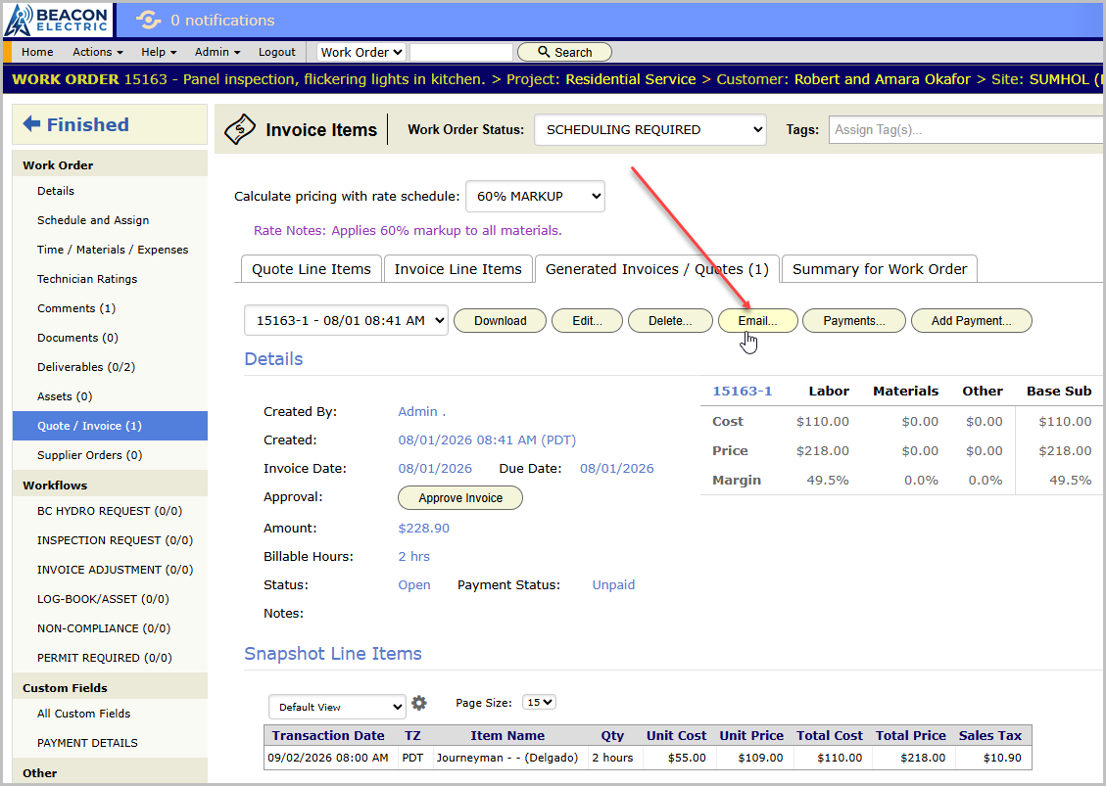Open the 60% MARKUP rate schedule dropdown
This screenshot has width=1106, height=786.
click(535, 196)
